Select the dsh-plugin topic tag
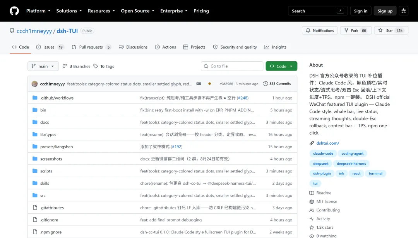This screenshot has height=238, width=418. coord(322,174)
